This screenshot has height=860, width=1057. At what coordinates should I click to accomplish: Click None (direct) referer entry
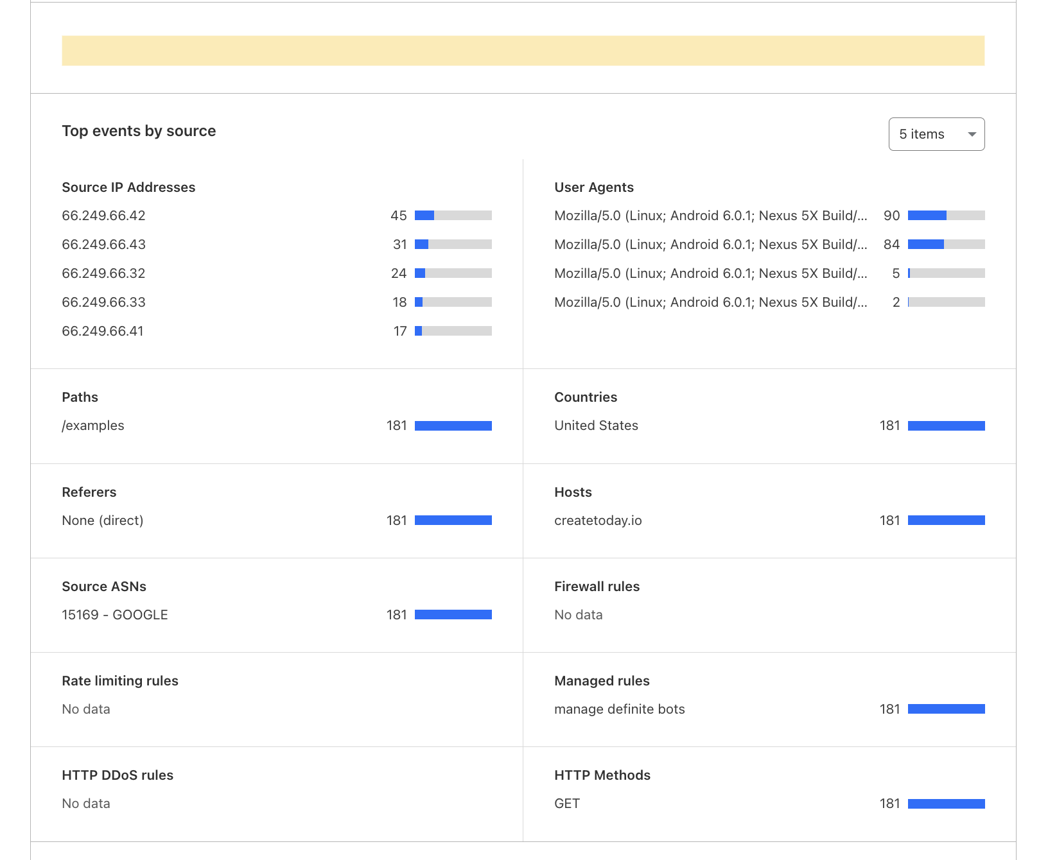[103, 520]
